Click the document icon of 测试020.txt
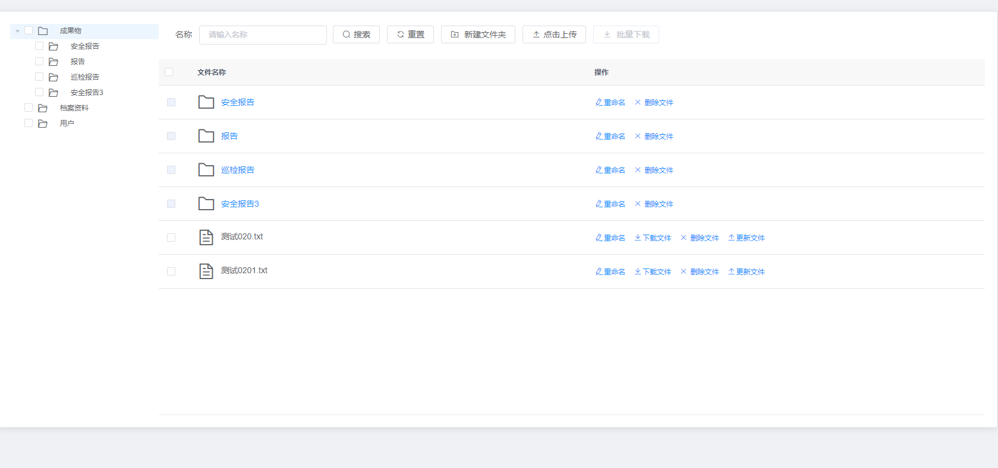 coord(206,238)
